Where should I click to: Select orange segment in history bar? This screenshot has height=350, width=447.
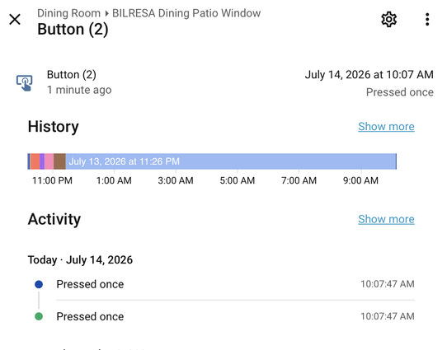pyautogui.click(x=35, y=161)
